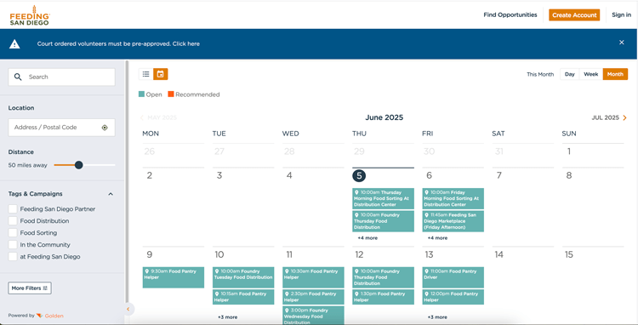Collapse the sidebar with the orange arrow
Screen dimensions: 638x325
(128, 309)
